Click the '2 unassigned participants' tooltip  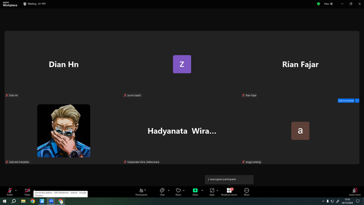tap(229, 179)
